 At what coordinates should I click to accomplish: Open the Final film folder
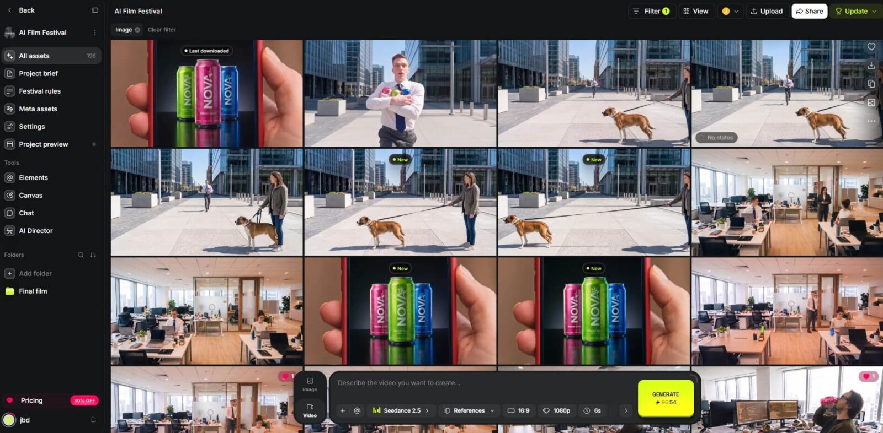tap(51, 291)
